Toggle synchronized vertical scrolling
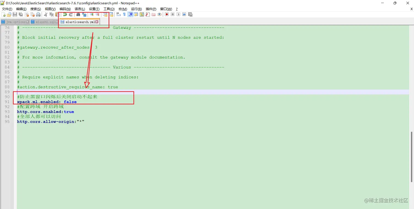414x209 pixels. click(x=105, y=14)
